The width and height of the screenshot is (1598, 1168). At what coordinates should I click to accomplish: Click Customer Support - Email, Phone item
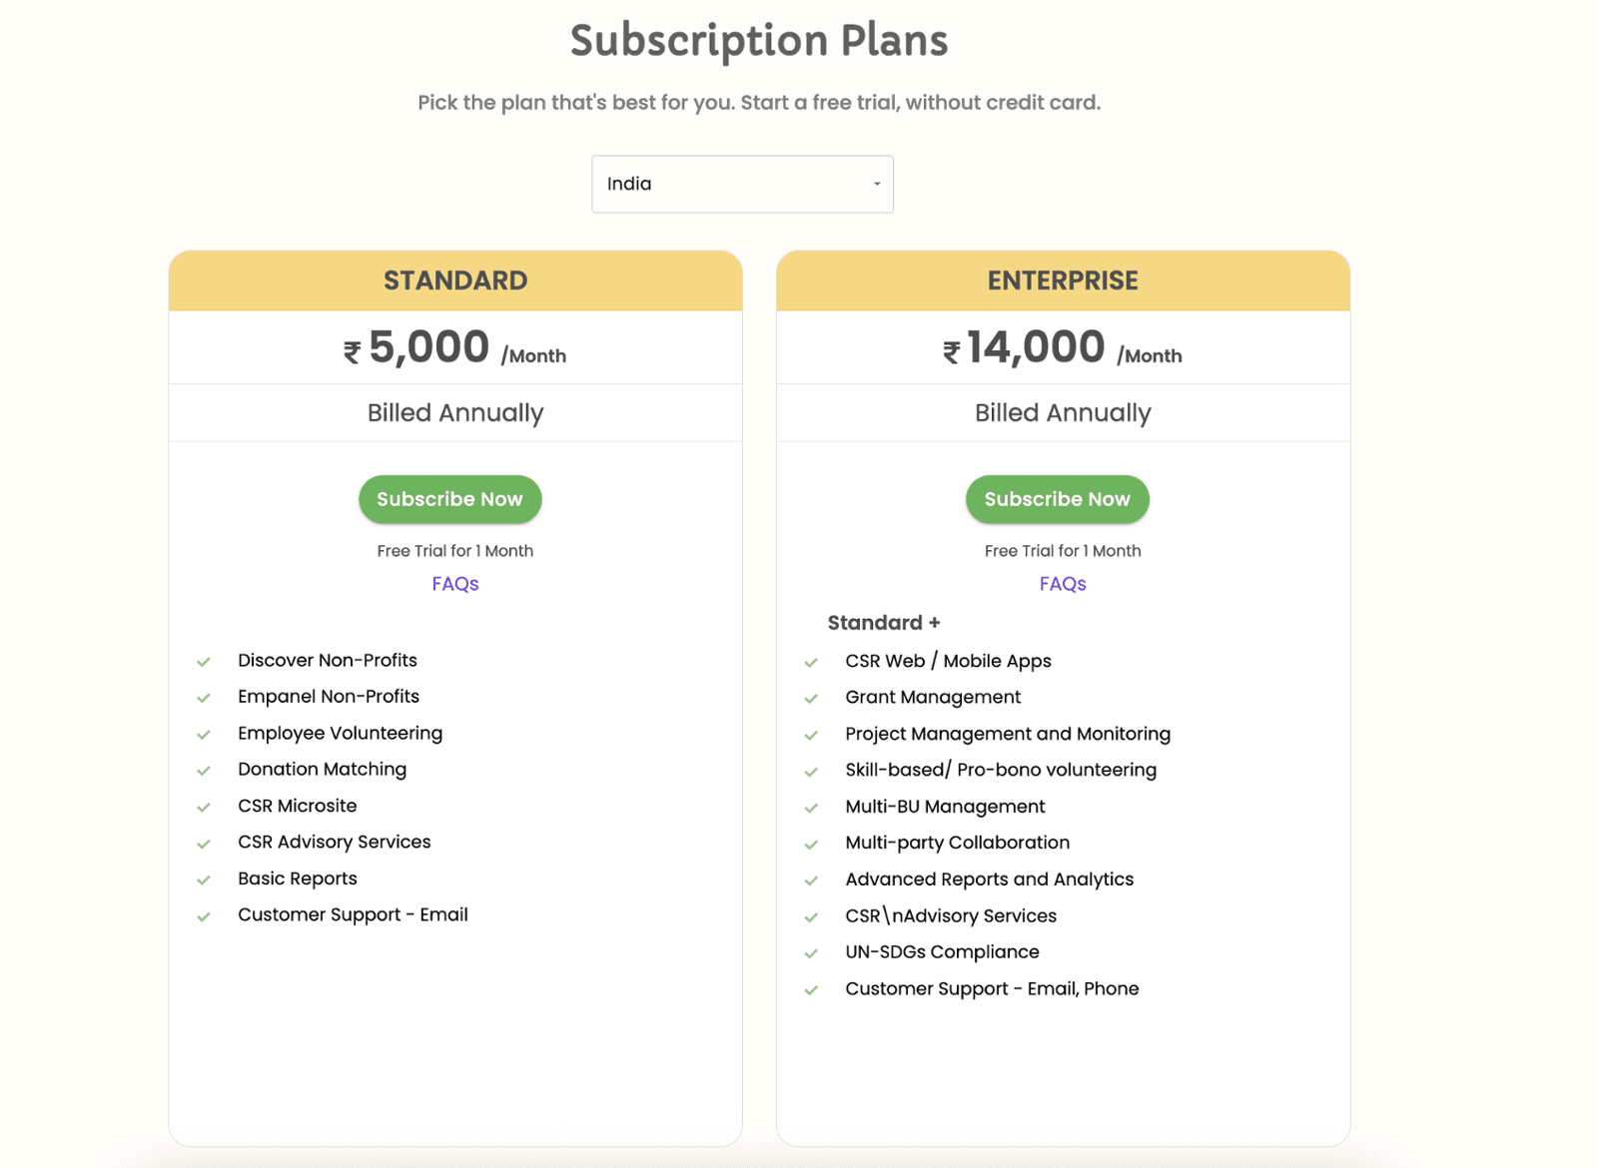coord(992,988)
